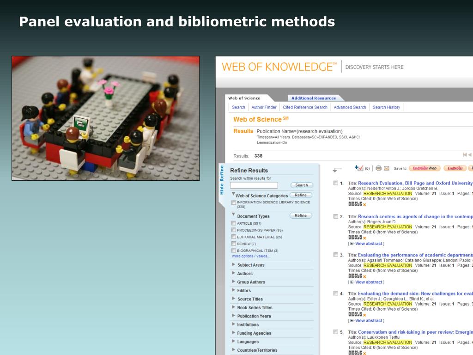The height and width of the screenshot is (355, 473).
Task: Open Research centers as agents article title
Action: tap(415, 216)
